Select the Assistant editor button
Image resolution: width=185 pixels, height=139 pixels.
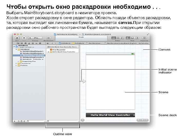pyautogui.click(x=118, y=38)
